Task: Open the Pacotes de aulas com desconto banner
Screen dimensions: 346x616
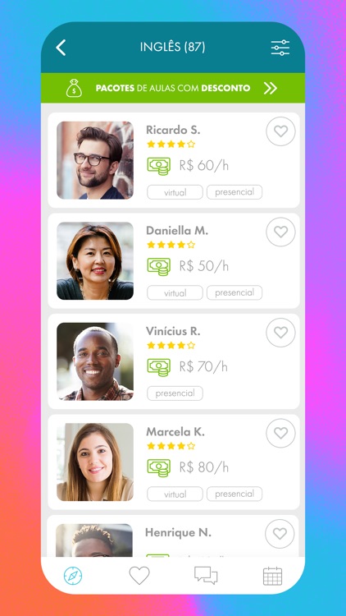Action: tap(173, 88)
